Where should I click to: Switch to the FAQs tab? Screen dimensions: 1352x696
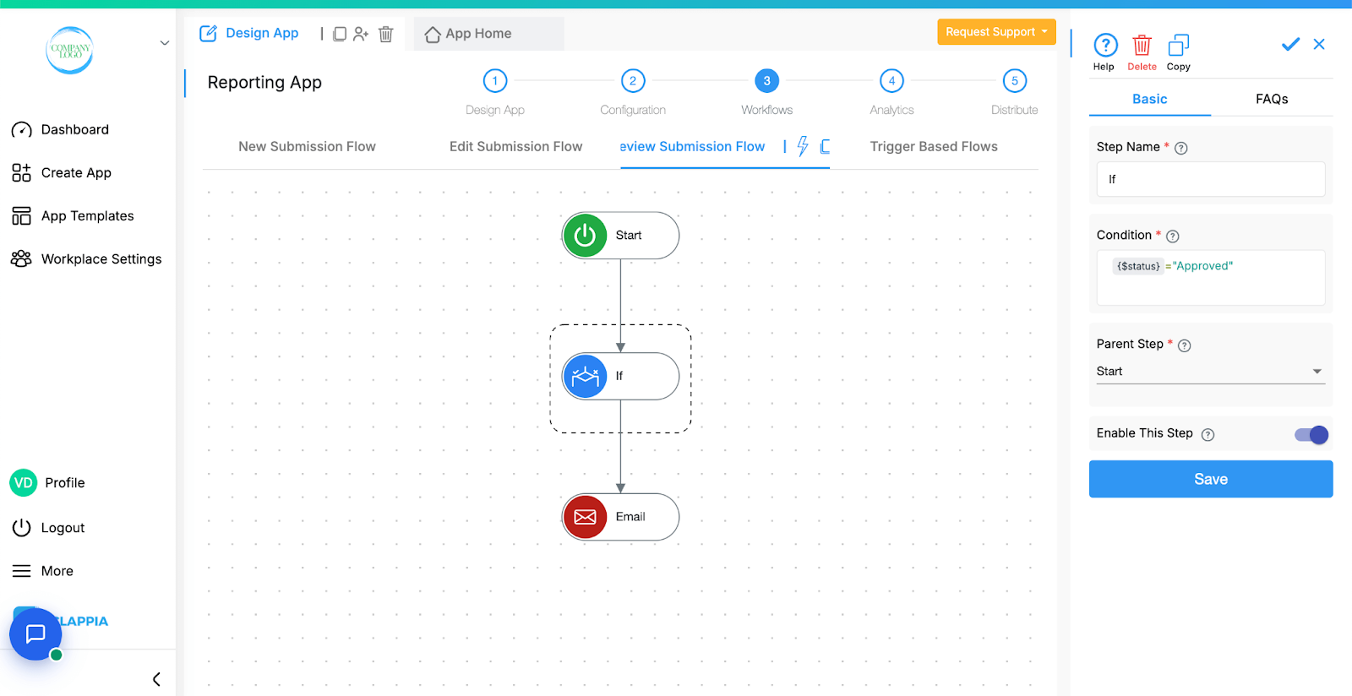(x=1272, y=99)
